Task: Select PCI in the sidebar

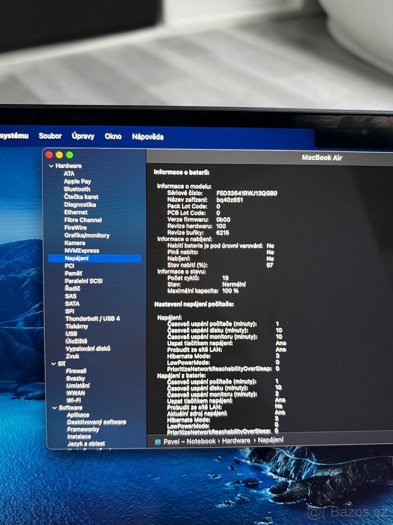Action: (x=69, y=266)
